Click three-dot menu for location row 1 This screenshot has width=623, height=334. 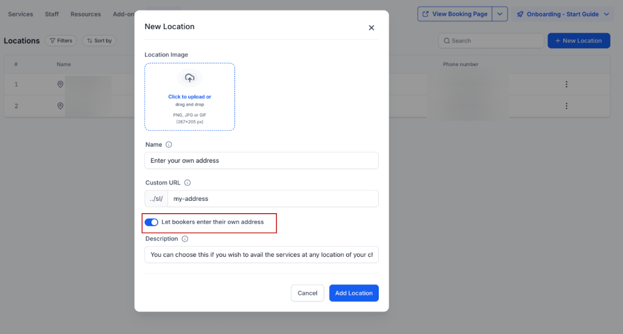coord(566,84)
